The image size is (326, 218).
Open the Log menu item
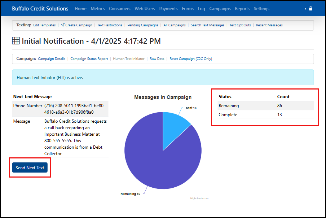[201, 9]
